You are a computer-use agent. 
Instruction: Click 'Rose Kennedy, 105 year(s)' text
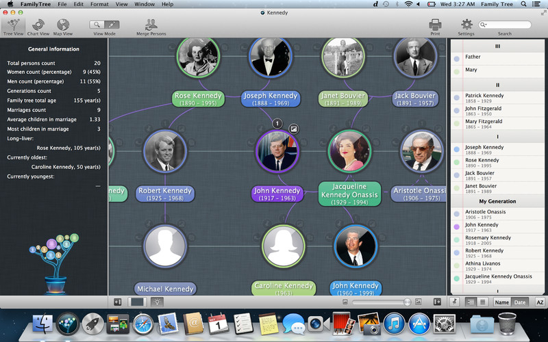click(68, 148)
